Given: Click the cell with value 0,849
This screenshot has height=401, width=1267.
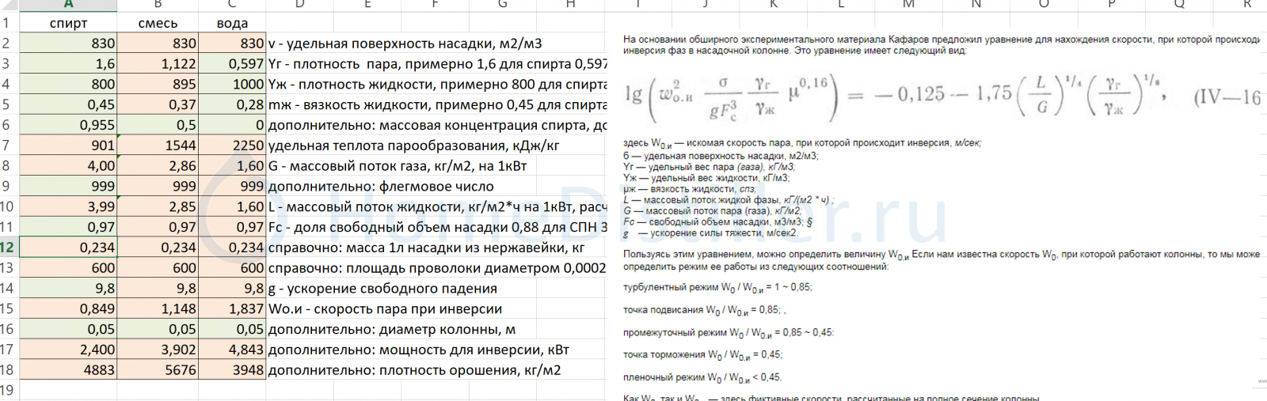Looking at the screenshot, I should pyautogui.click(x=68, y=309).
